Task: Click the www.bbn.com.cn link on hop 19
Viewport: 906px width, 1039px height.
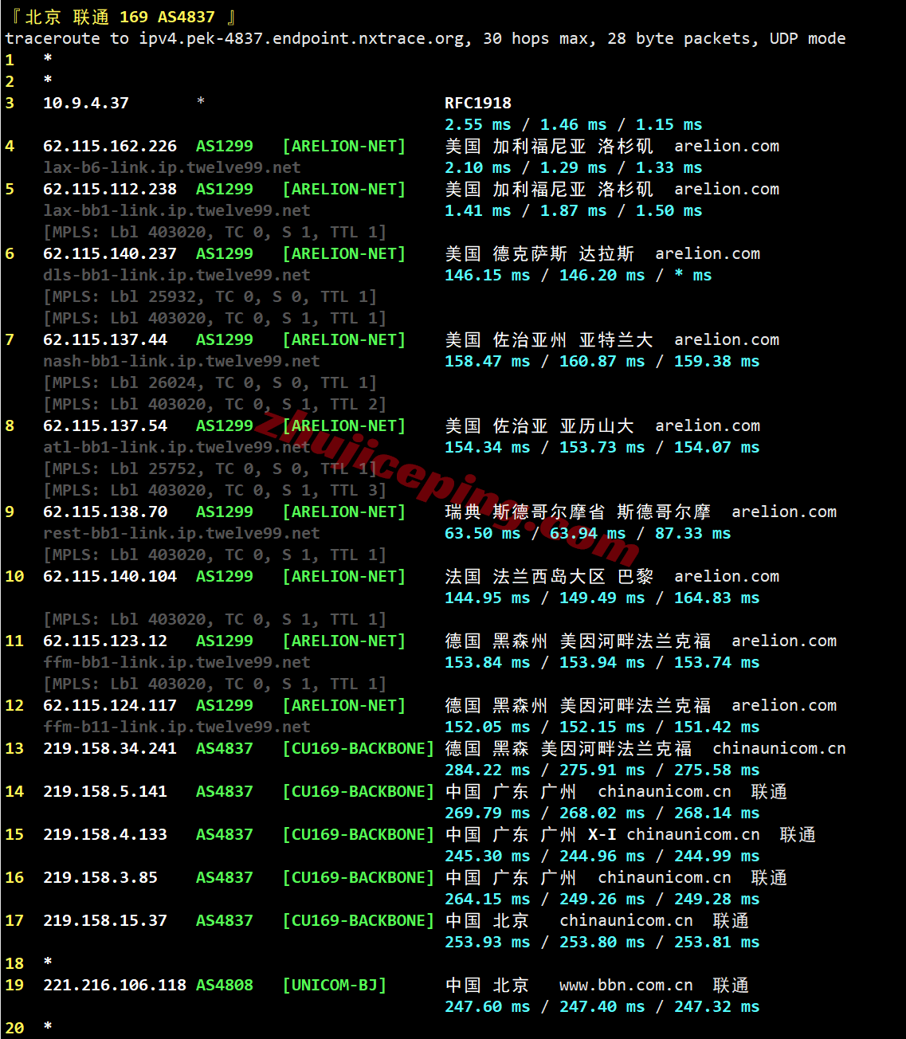Action: click(x=624, y=985)
